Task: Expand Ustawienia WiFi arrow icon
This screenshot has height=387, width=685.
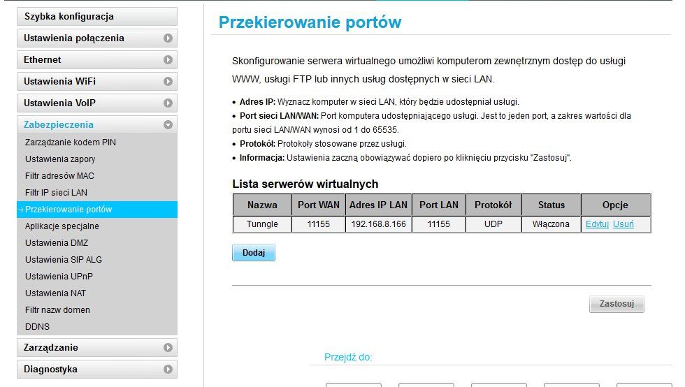Action: (168, 81)
